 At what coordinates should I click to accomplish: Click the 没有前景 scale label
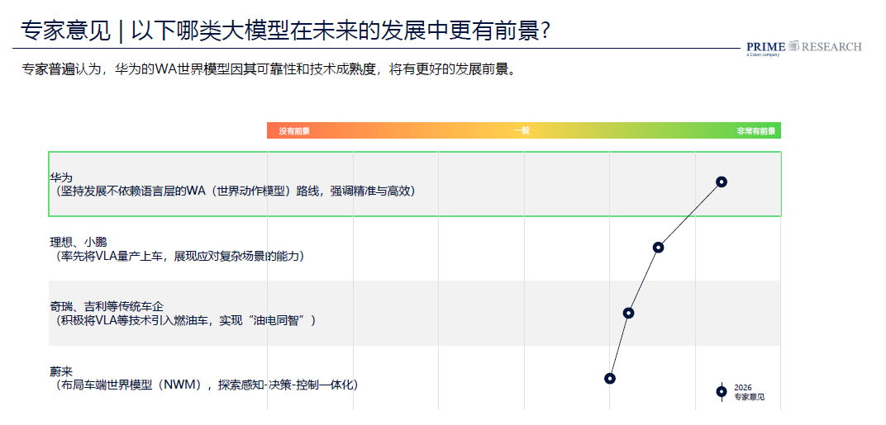coord(294,131)
